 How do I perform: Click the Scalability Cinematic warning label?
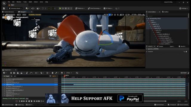click(35, 15)
